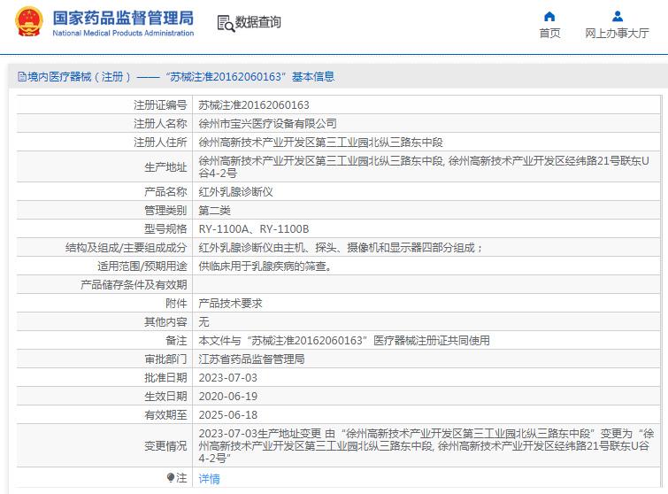Viewport: 668px width, 494px height.
Task: Click the user icon above 网上办事大厅
Action: pyautogui.click(x=617, y=16)
